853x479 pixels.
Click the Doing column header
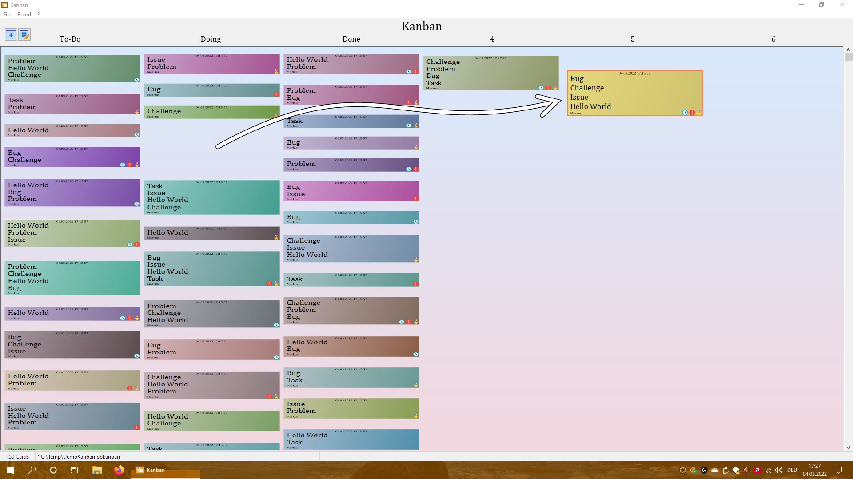[x=211, y=39]
